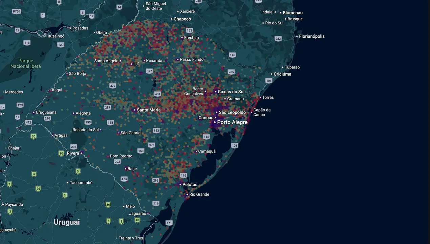
Task: Click the Santa Maria city label
Action: point(149,110)
